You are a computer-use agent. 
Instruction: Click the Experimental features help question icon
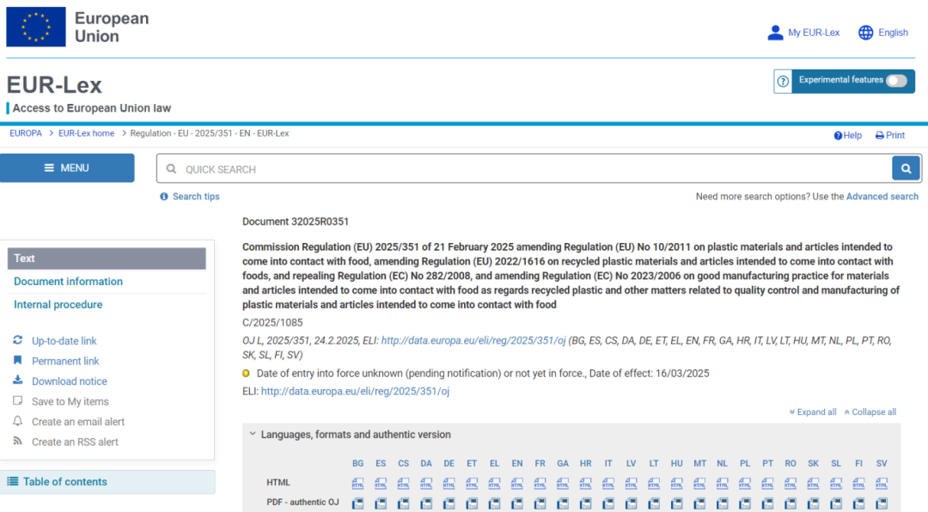[x=783, y=81]
